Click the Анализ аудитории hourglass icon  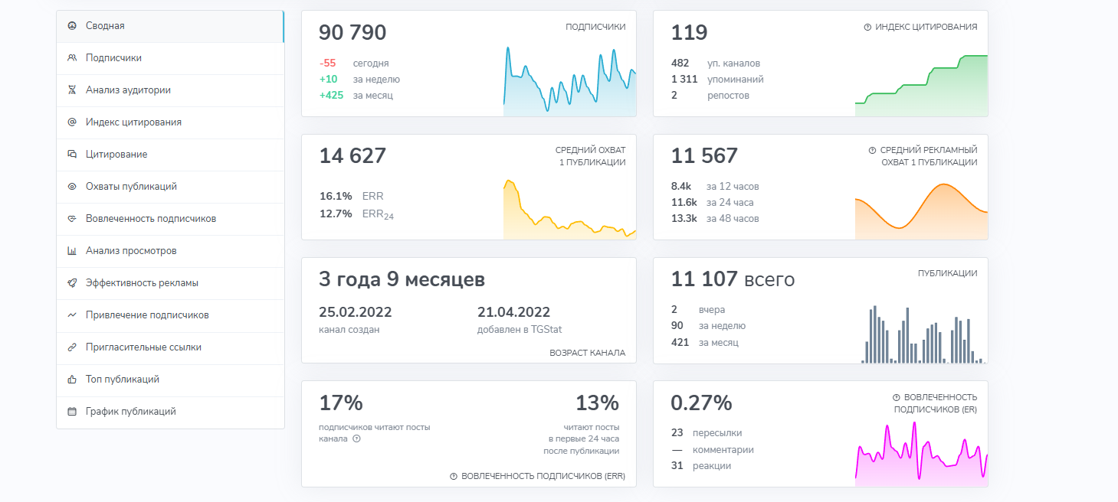72,90
